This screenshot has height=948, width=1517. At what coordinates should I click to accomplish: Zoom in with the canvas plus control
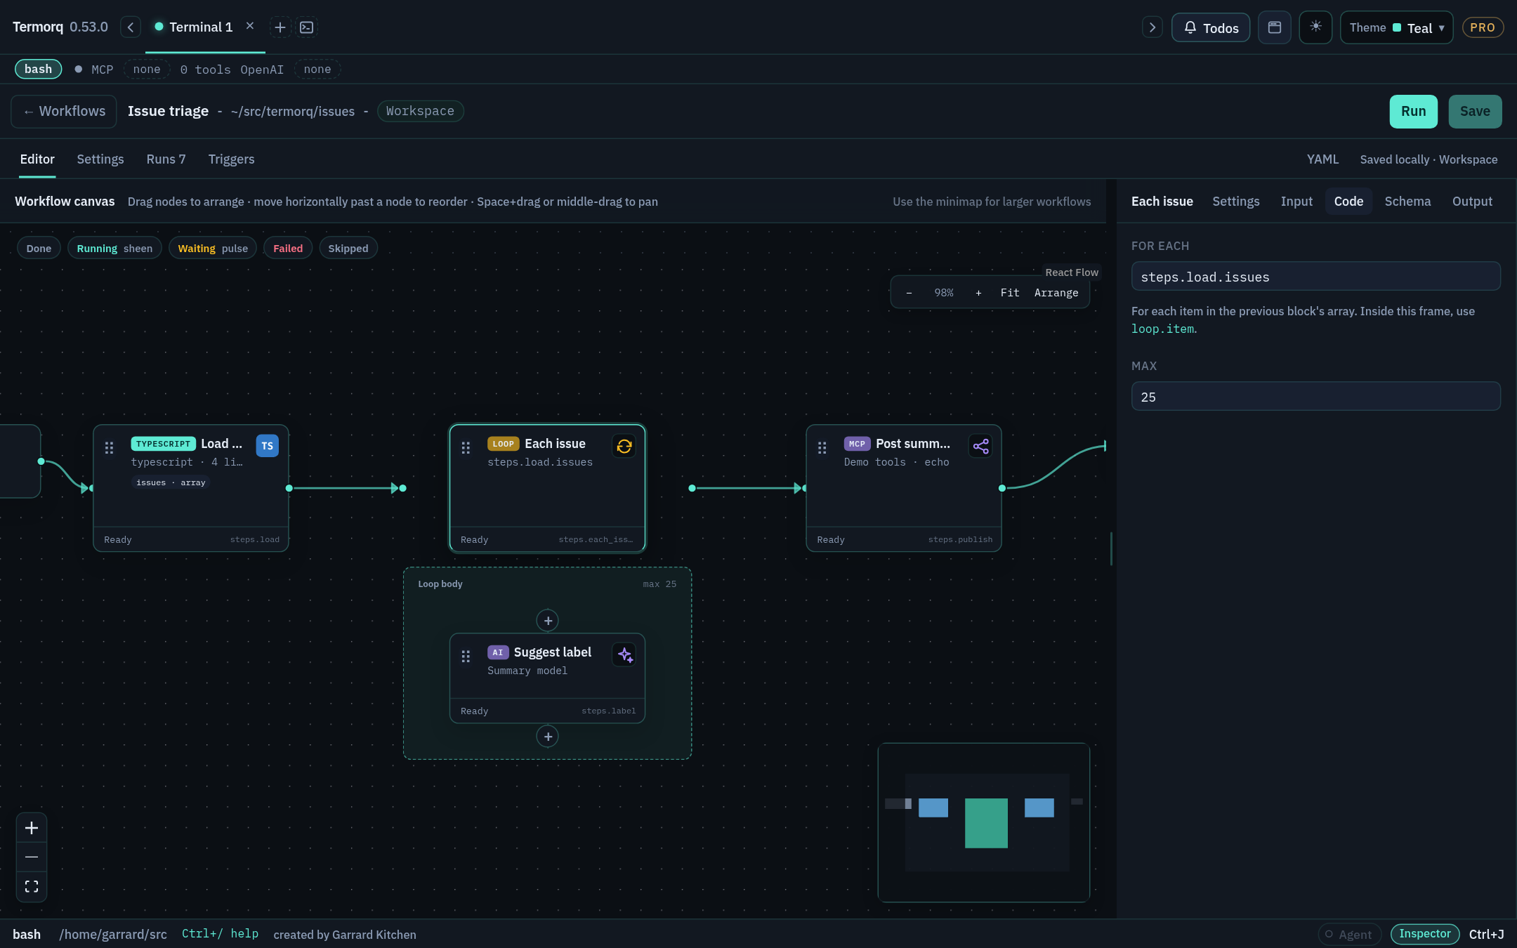click(32, 828)
